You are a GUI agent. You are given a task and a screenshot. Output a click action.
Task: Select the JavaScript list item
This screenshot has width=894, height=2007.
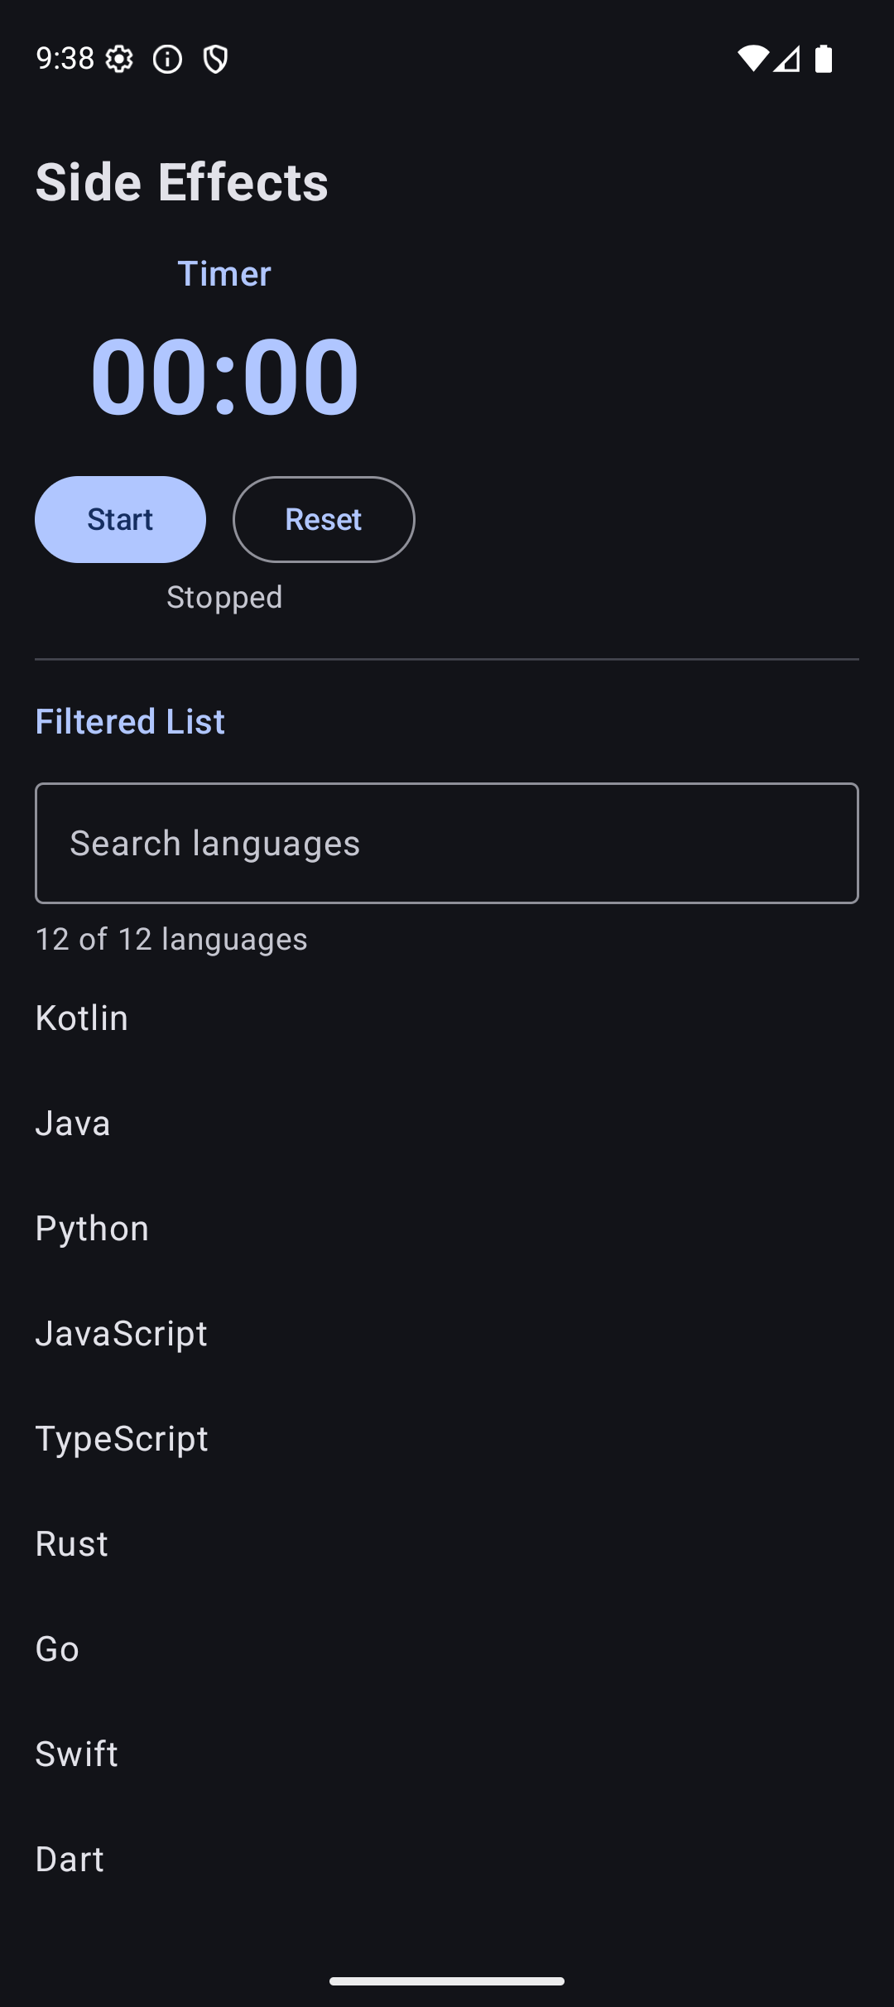pyautogui.click(x=122, y=1333)
